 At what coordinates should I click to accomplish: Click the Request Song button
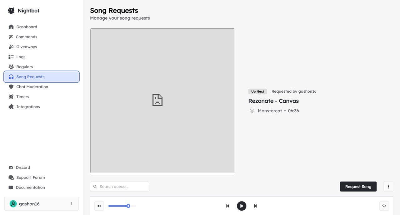(358, 187)
